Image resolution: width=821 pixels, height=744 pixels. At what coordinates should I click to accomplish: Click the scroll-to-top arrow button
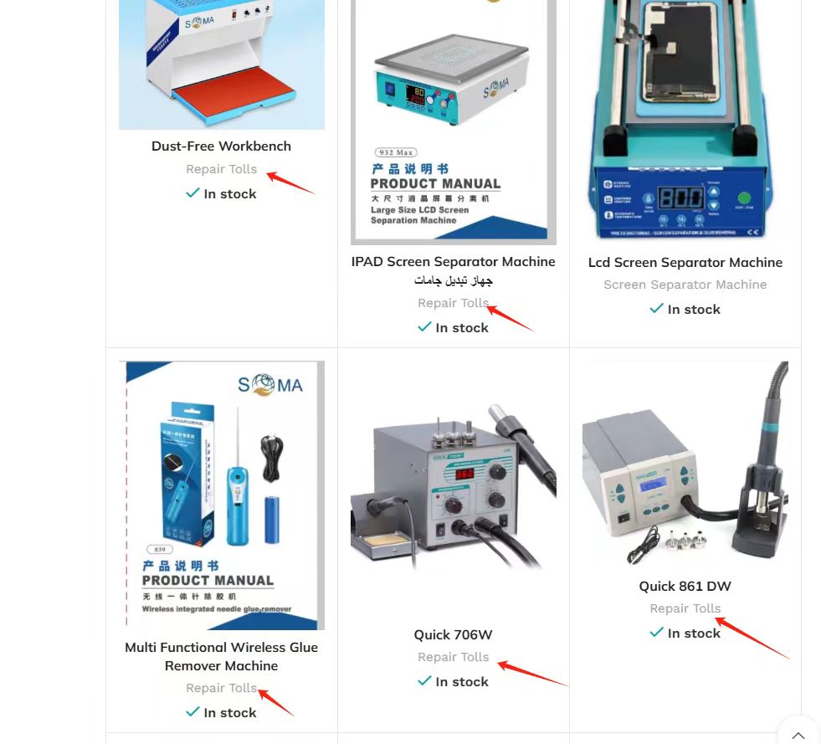pyautogui.click(x=798, y=735)
